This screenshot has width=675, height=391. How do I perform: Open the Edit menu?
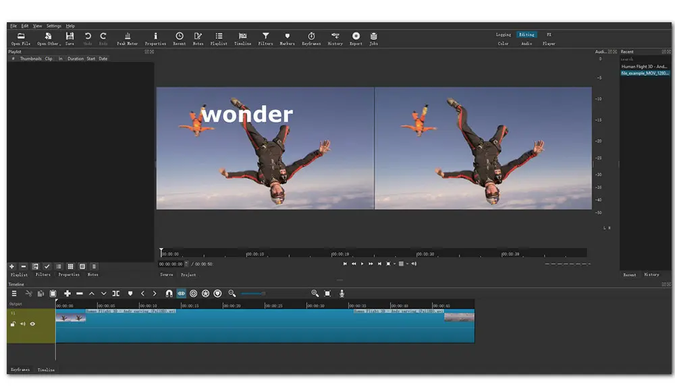click(x=25, y=26)
